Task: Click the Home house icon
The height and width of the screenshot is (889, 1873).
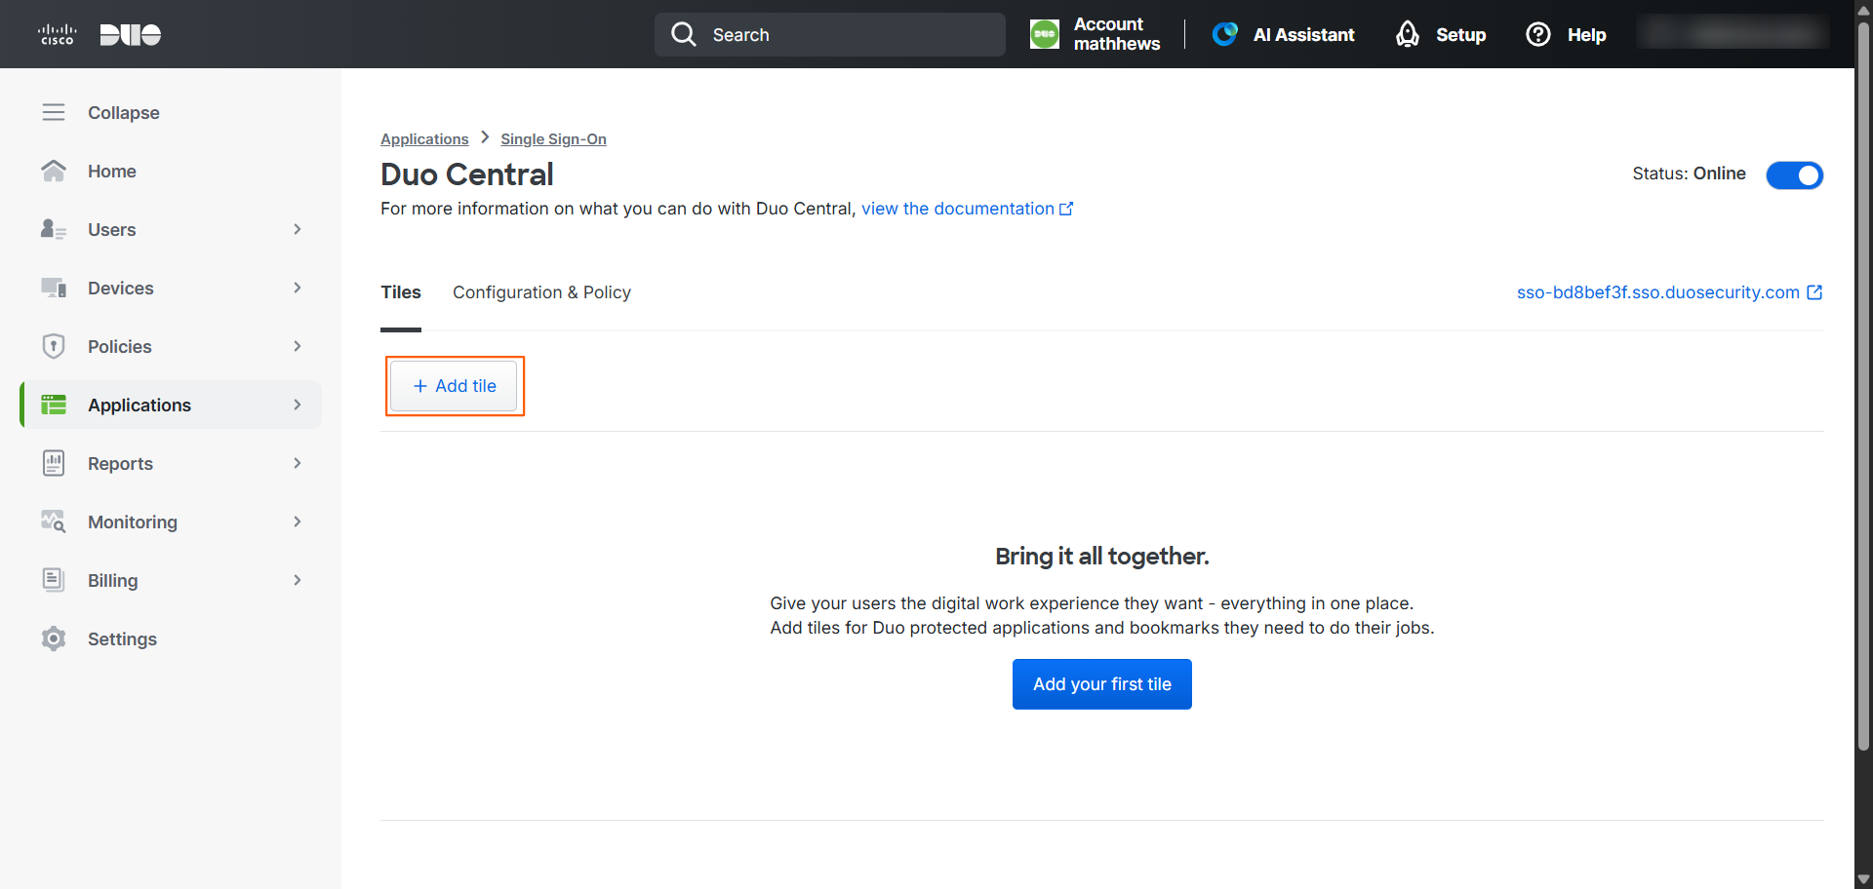Action: click(54, 171)
